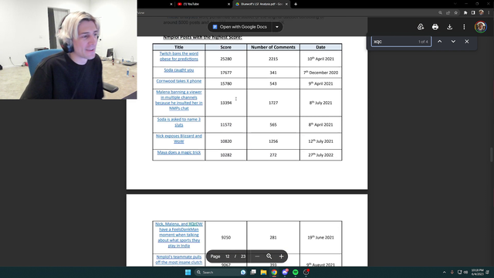The height and width of the screenshot is (278, 494).
Task: Open the "Cornwood takes X phone" link
Action: point(178,81)
